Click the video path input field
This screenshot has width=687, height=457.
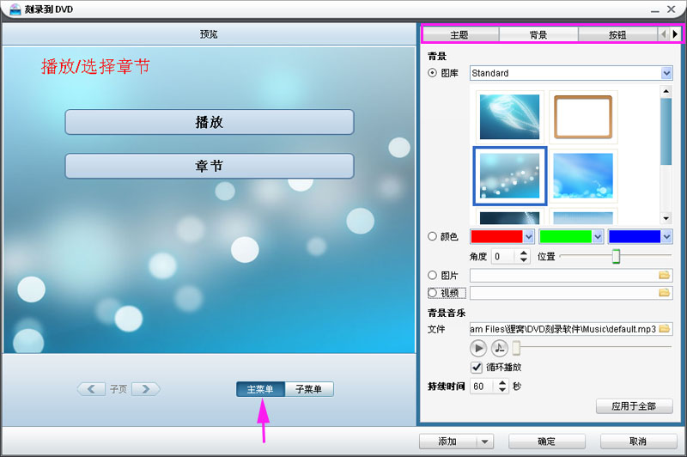pyautogui.click(x=564, y=292)
